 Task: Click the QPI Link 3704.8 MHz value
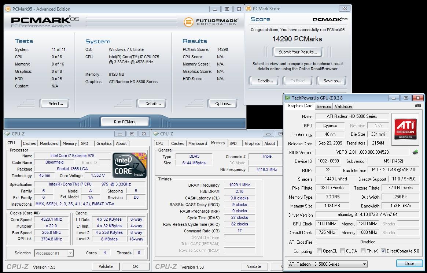[x=51, y=239]
